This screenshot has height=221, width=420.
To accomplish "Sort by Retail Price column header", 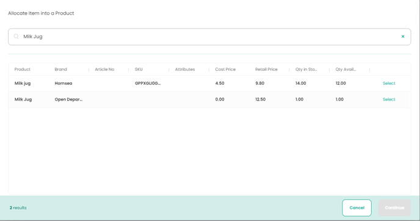I will coord(266,69).
